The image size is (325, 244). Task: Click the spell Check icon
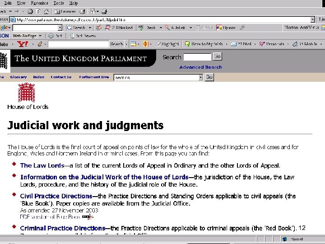pos(141,28)
